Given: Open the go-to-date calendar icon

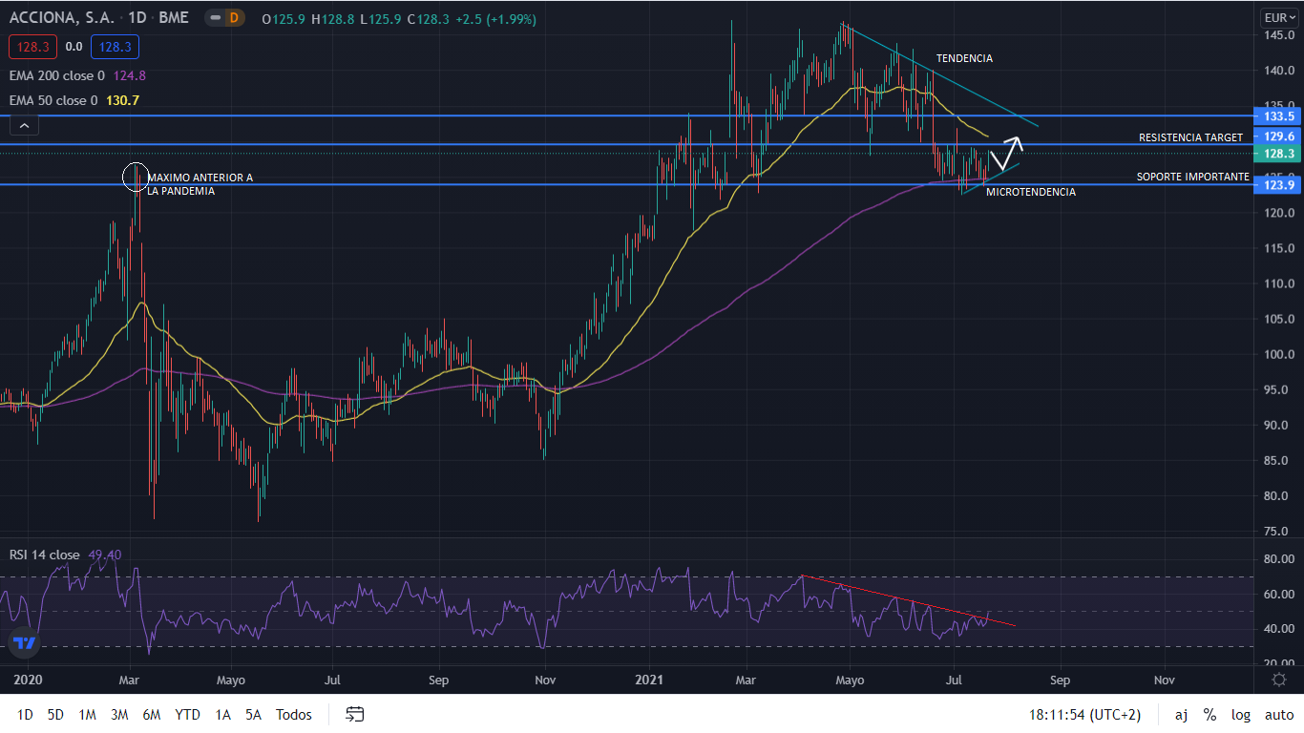Looking at the screenshot, I should click(x=355, y=714).
